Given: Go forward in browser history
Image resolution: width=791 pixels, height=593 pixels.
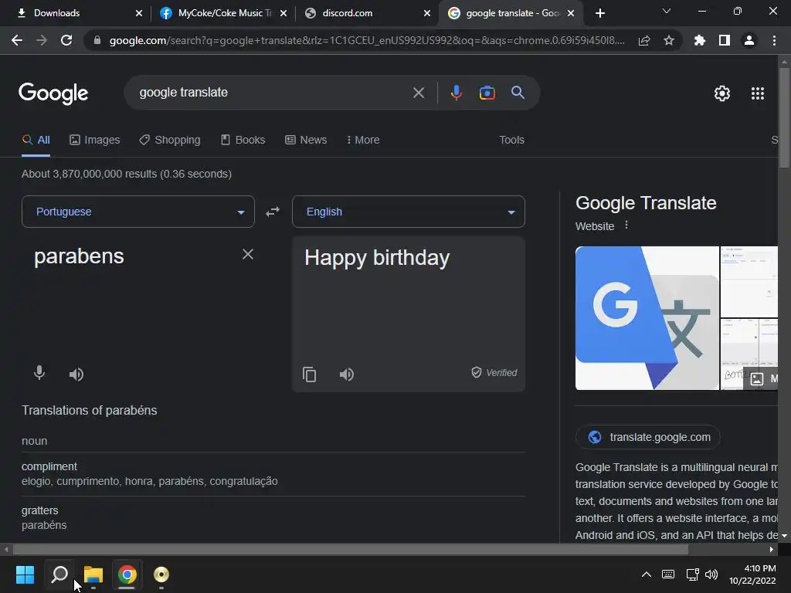Looking at the screenshot, I should point(42,40).
